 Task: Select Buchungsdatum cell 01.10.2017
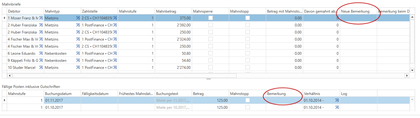[62, 107]
